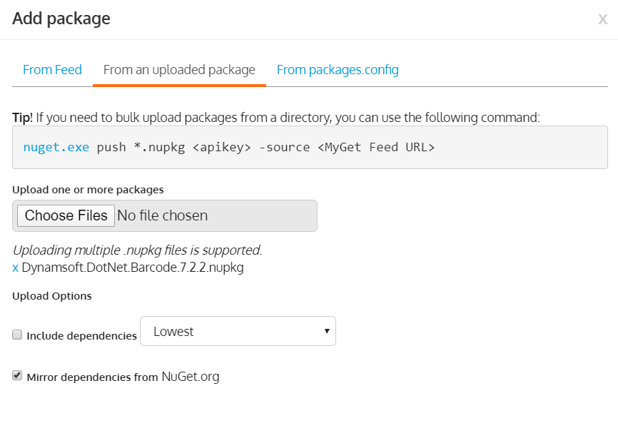Switch to the From Feed tab

[52, 70]
